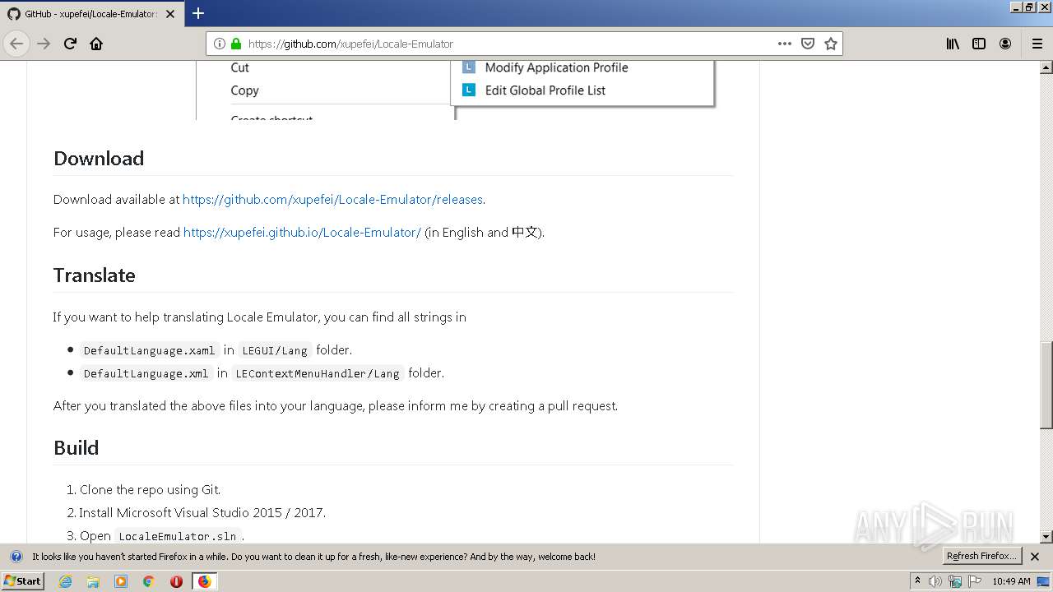
Task: Click the page scrollbar down arrow
Action: point(1046,537)
